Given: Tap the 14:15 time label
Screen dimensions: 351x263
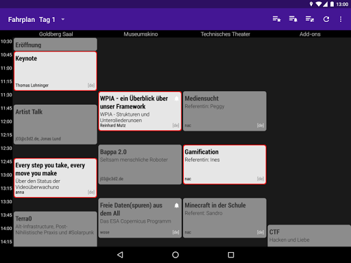Looking at the screenshot, I should tap(6, 242).
